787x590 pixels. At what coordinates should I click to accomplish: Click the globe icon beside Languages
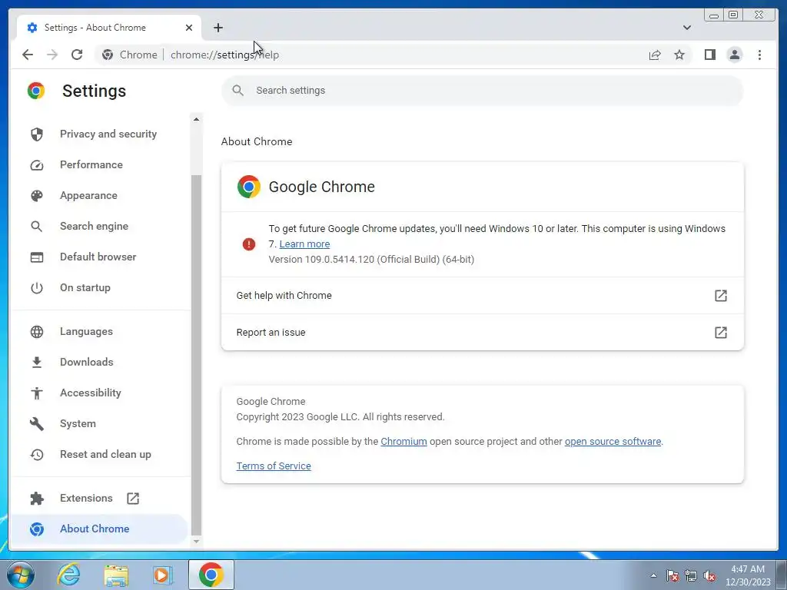(37, 332)
